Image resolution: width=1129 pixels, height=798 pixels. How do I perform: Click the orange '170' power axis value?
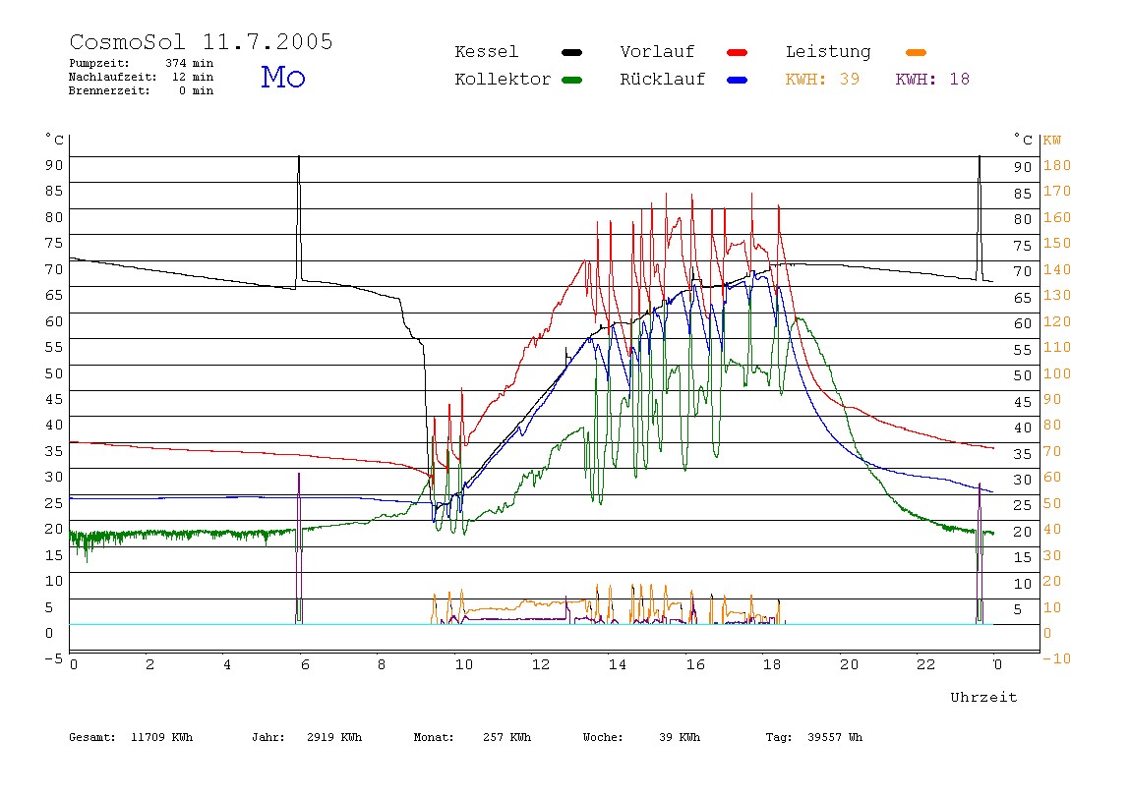[x=1056, y=192]
